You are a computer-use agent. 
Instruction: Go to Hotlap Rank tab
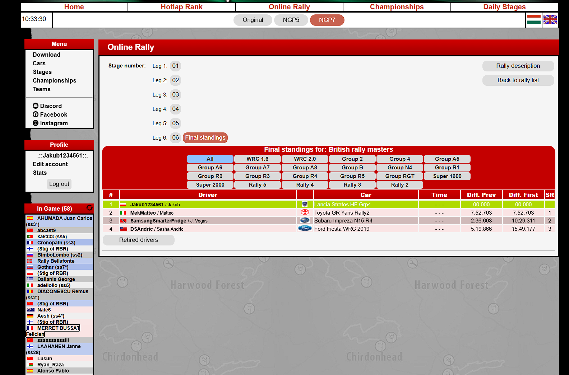click(x=181, y=7)
